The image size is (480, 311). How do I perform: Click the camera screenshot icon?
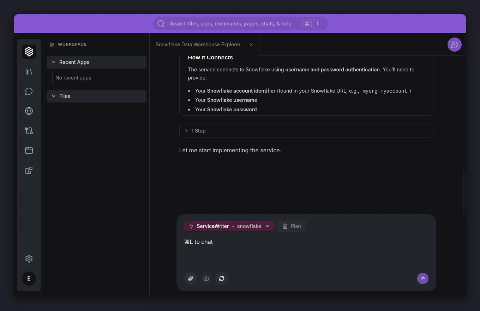(x=206, y=278)
